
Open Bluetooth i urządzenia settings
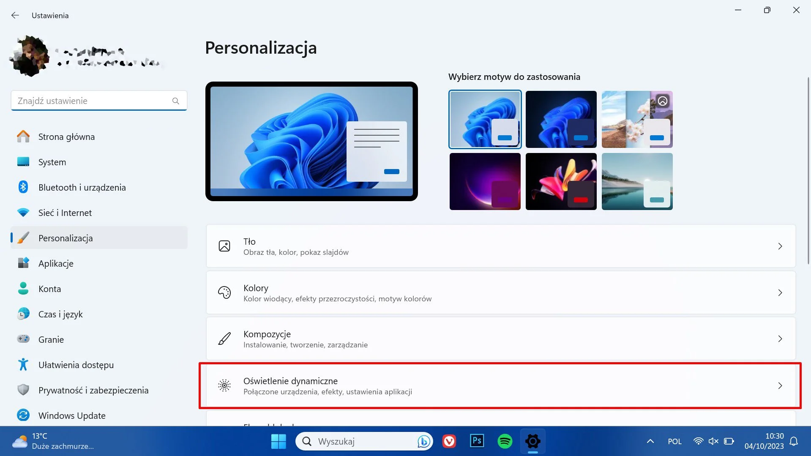82,187
